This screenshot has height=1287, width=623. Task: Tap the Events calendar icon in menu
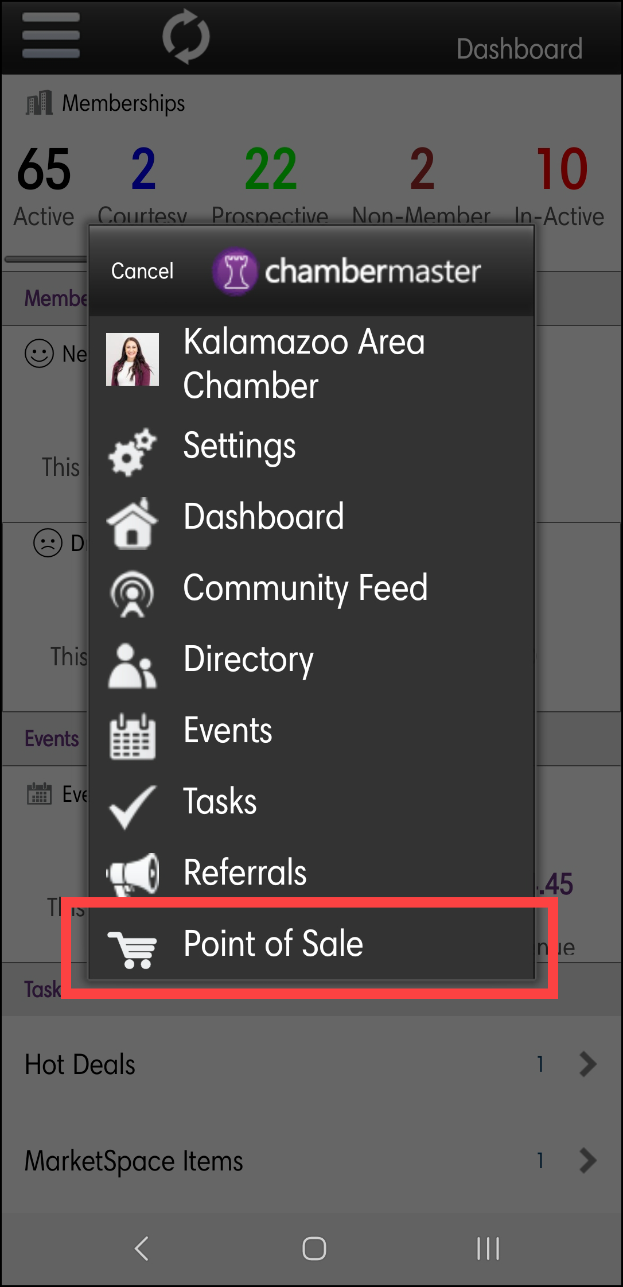click(x=132, y=736)
